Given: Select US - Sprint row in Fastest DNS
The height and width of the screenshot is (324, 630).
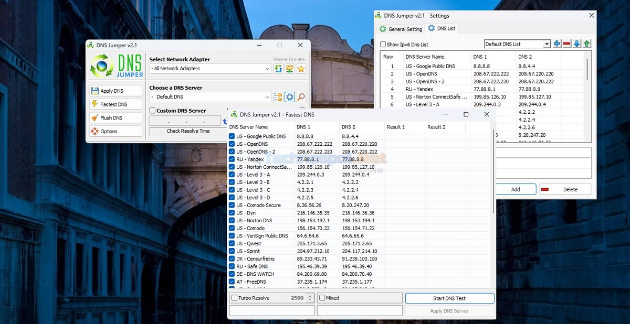Looking at the screenshot, I should click(x=360, y=251).
